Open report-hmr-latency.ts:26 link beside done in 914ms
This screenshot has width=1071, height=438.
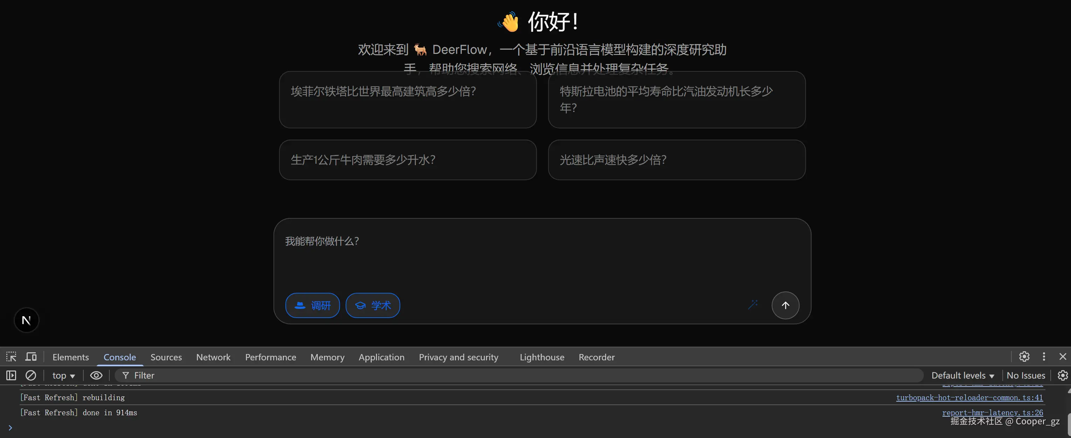pyautogui.click(x=993, y=412)
